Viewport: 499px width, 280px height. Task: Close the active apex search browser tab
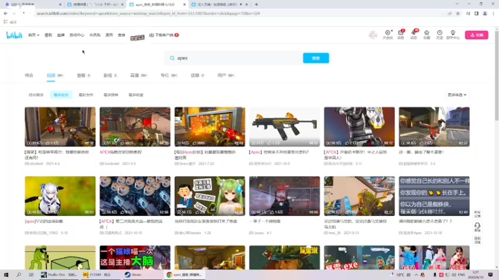pos(184,4)
